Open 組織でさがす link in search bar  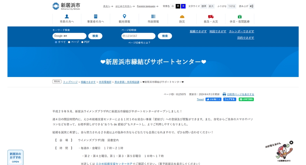198,31
